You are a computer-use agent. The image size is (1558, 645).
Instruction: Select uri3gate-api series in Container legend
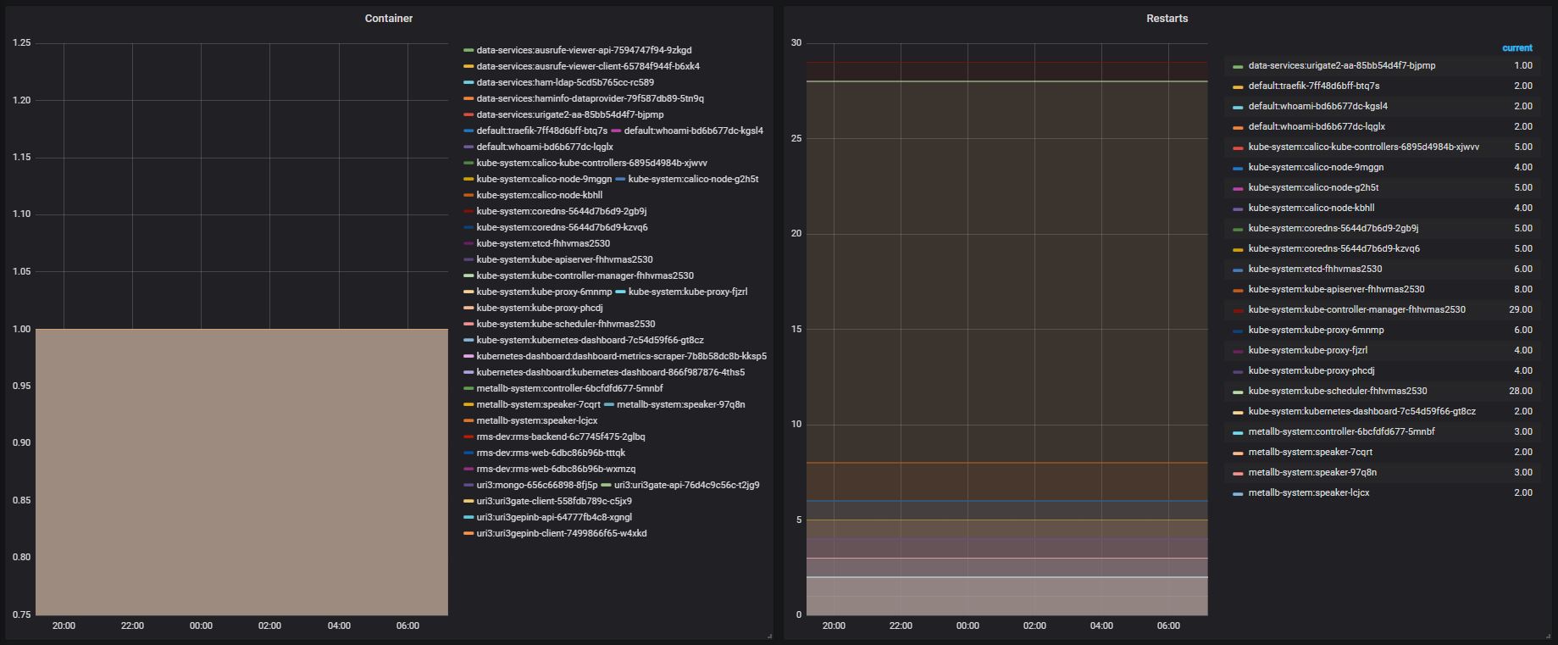(687, 485)
